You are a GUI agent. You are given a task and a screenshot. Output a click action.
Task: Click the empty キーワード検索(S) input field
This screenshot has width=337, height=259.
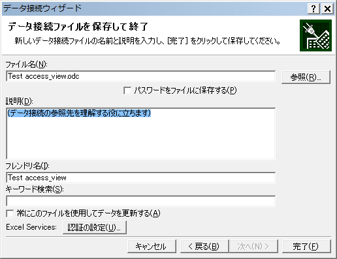(140, 201)
